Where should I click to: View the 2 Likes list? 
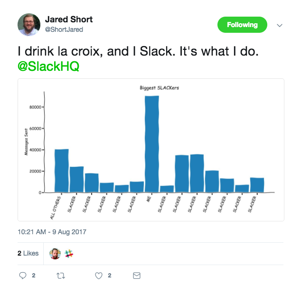coord(28,253)
